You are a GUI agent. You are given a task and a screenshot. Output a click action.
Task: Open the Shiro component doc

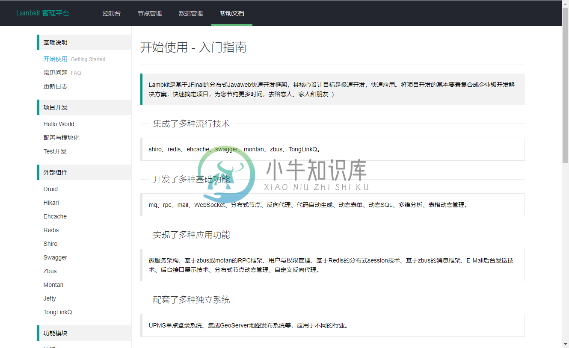(50, 244)
